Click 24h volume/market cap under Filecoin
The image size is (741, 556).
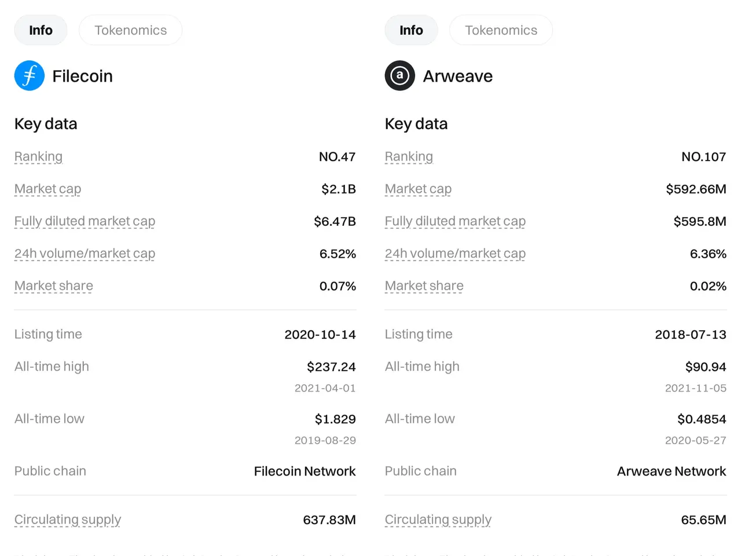85,254
